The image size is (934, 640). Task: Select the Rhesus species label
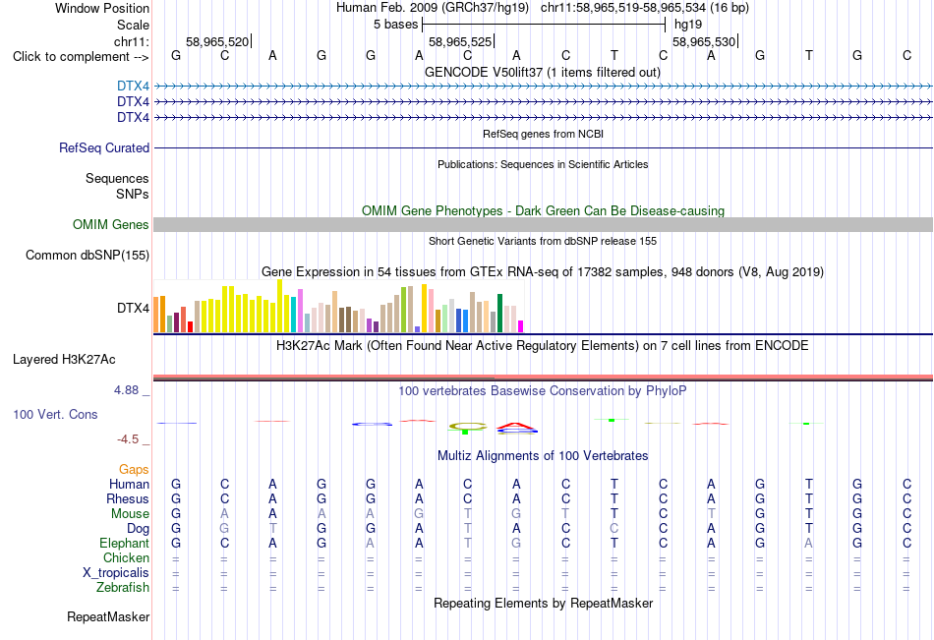(x=128, y=498)
